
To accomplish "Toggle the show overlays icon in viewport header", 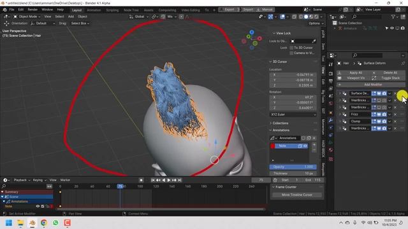I will (x=282, y=17).
